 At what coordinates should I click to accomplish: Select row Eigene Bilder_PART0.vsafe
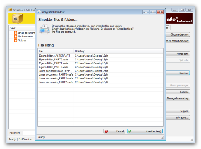point(100,60)
